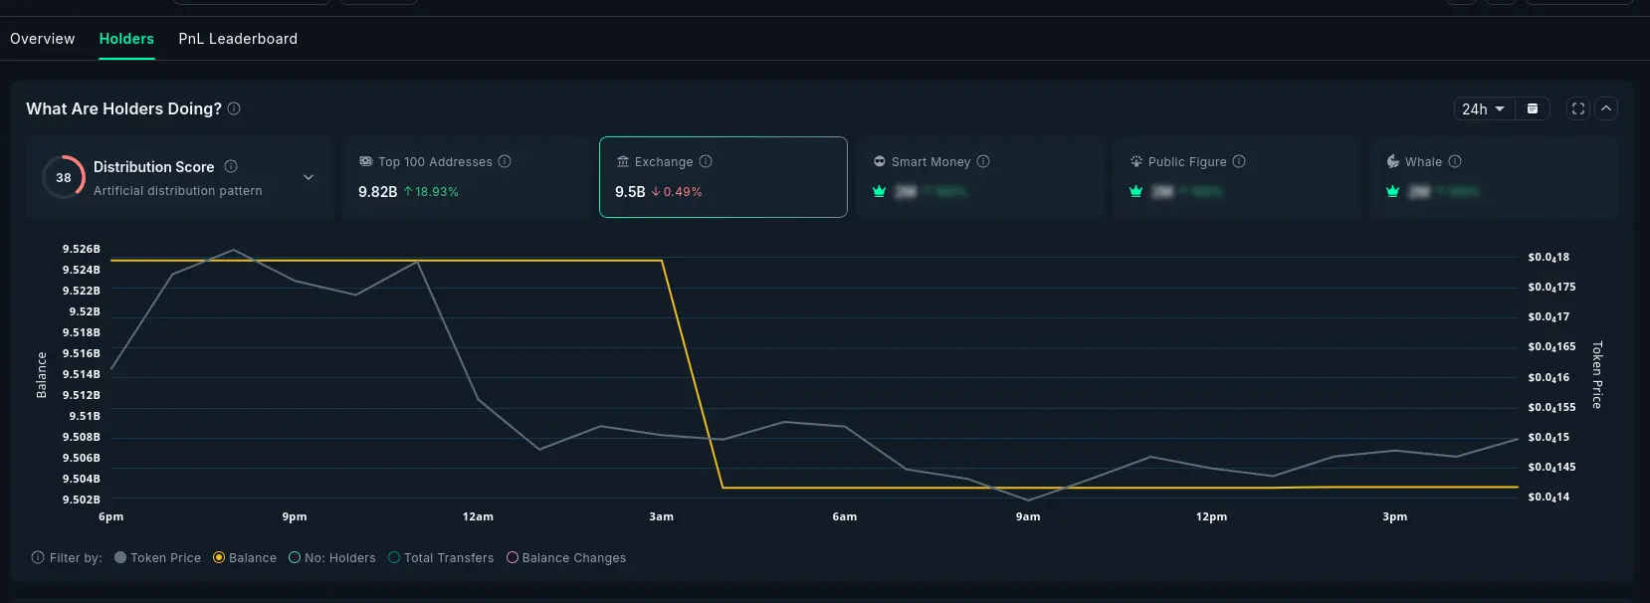Viewport: 1650px width, 603px height.
Task: Enable the Balance Changes filter
Action: 566,557
